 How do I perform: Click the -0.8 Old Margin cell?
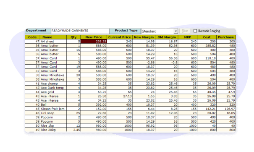pyautogui.click(x=167, y=63)
